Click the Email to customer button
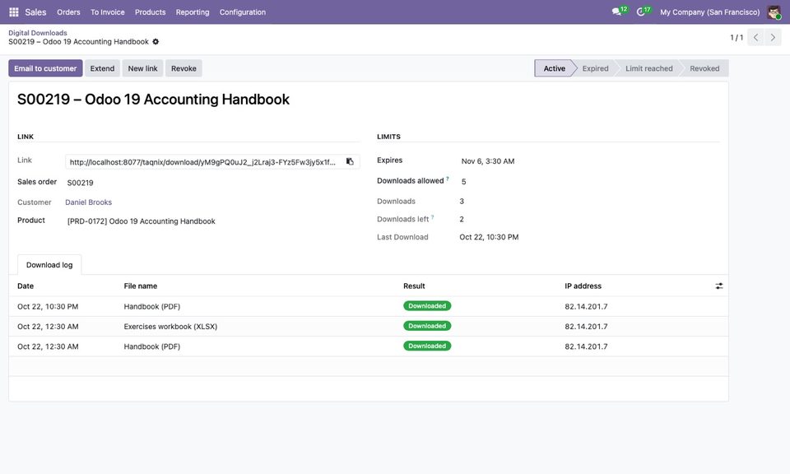 pyautogui.click(x=45, y=68)
